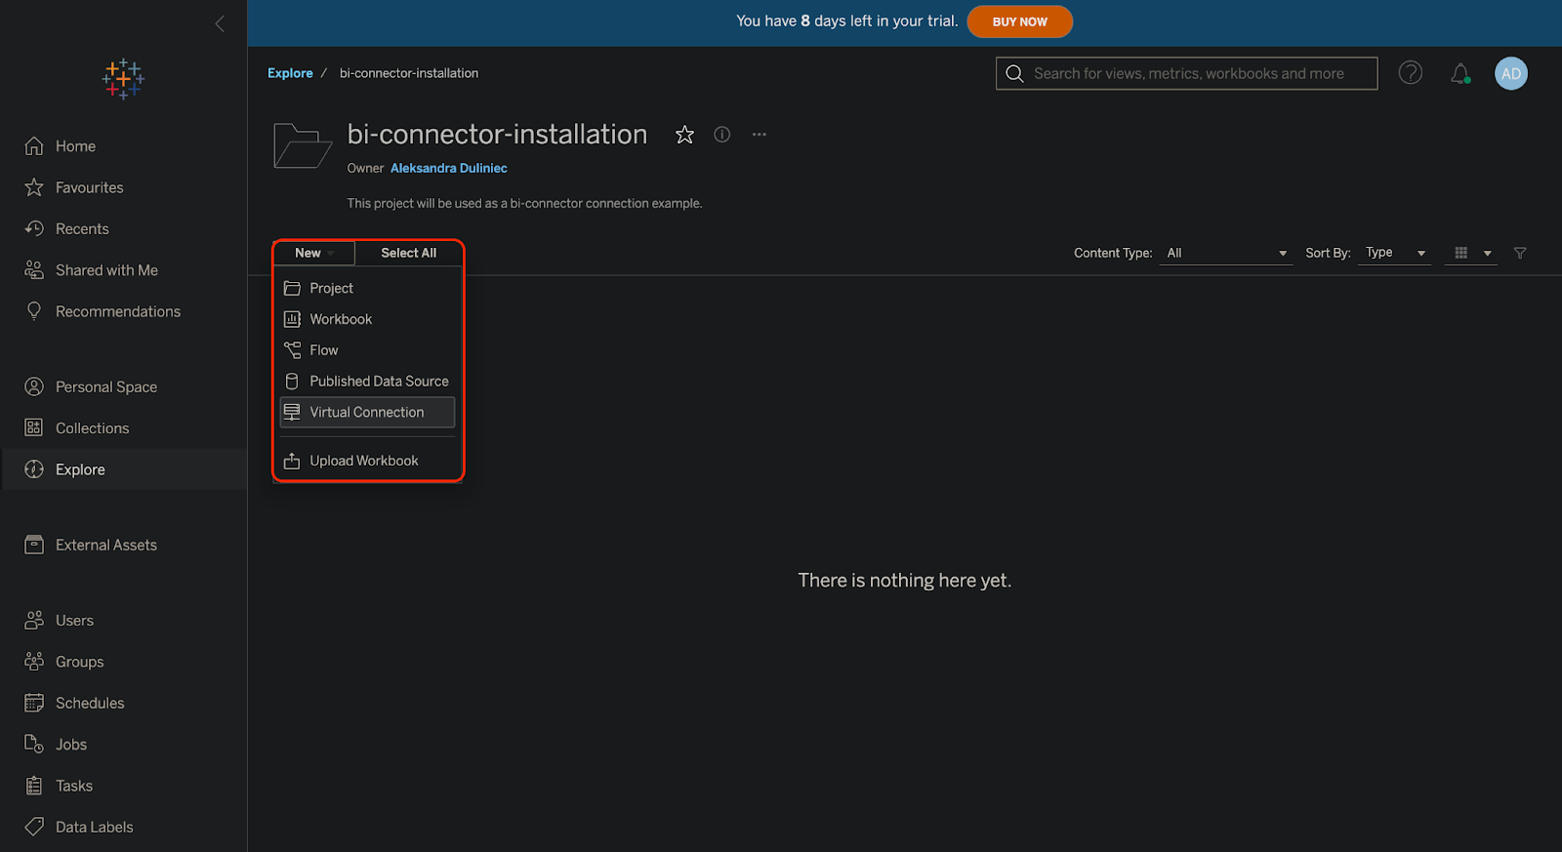Viewport: 1562px width, 852px height.
Task: Click the BUY NOW button
Action: (1020, 21)
